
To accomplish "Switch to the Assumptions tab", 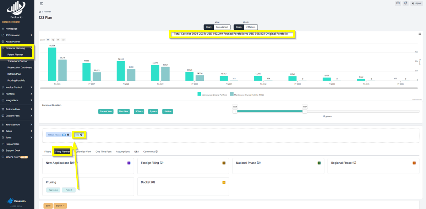I will coord(123,152).
